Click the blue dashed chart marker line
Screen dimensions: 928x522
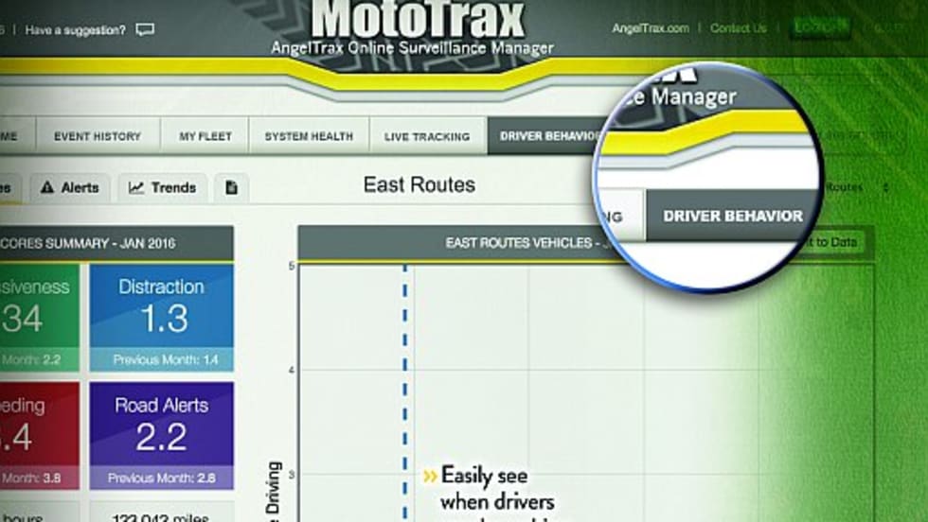click(404, 378)
